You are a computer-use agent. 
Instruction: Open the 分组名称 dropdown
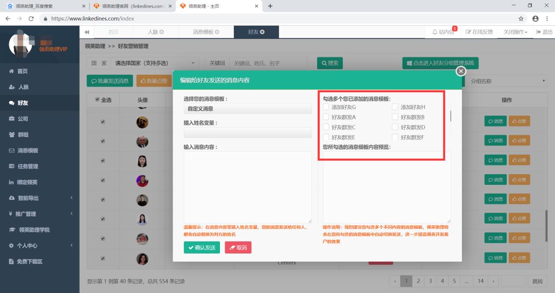[507, 81]
